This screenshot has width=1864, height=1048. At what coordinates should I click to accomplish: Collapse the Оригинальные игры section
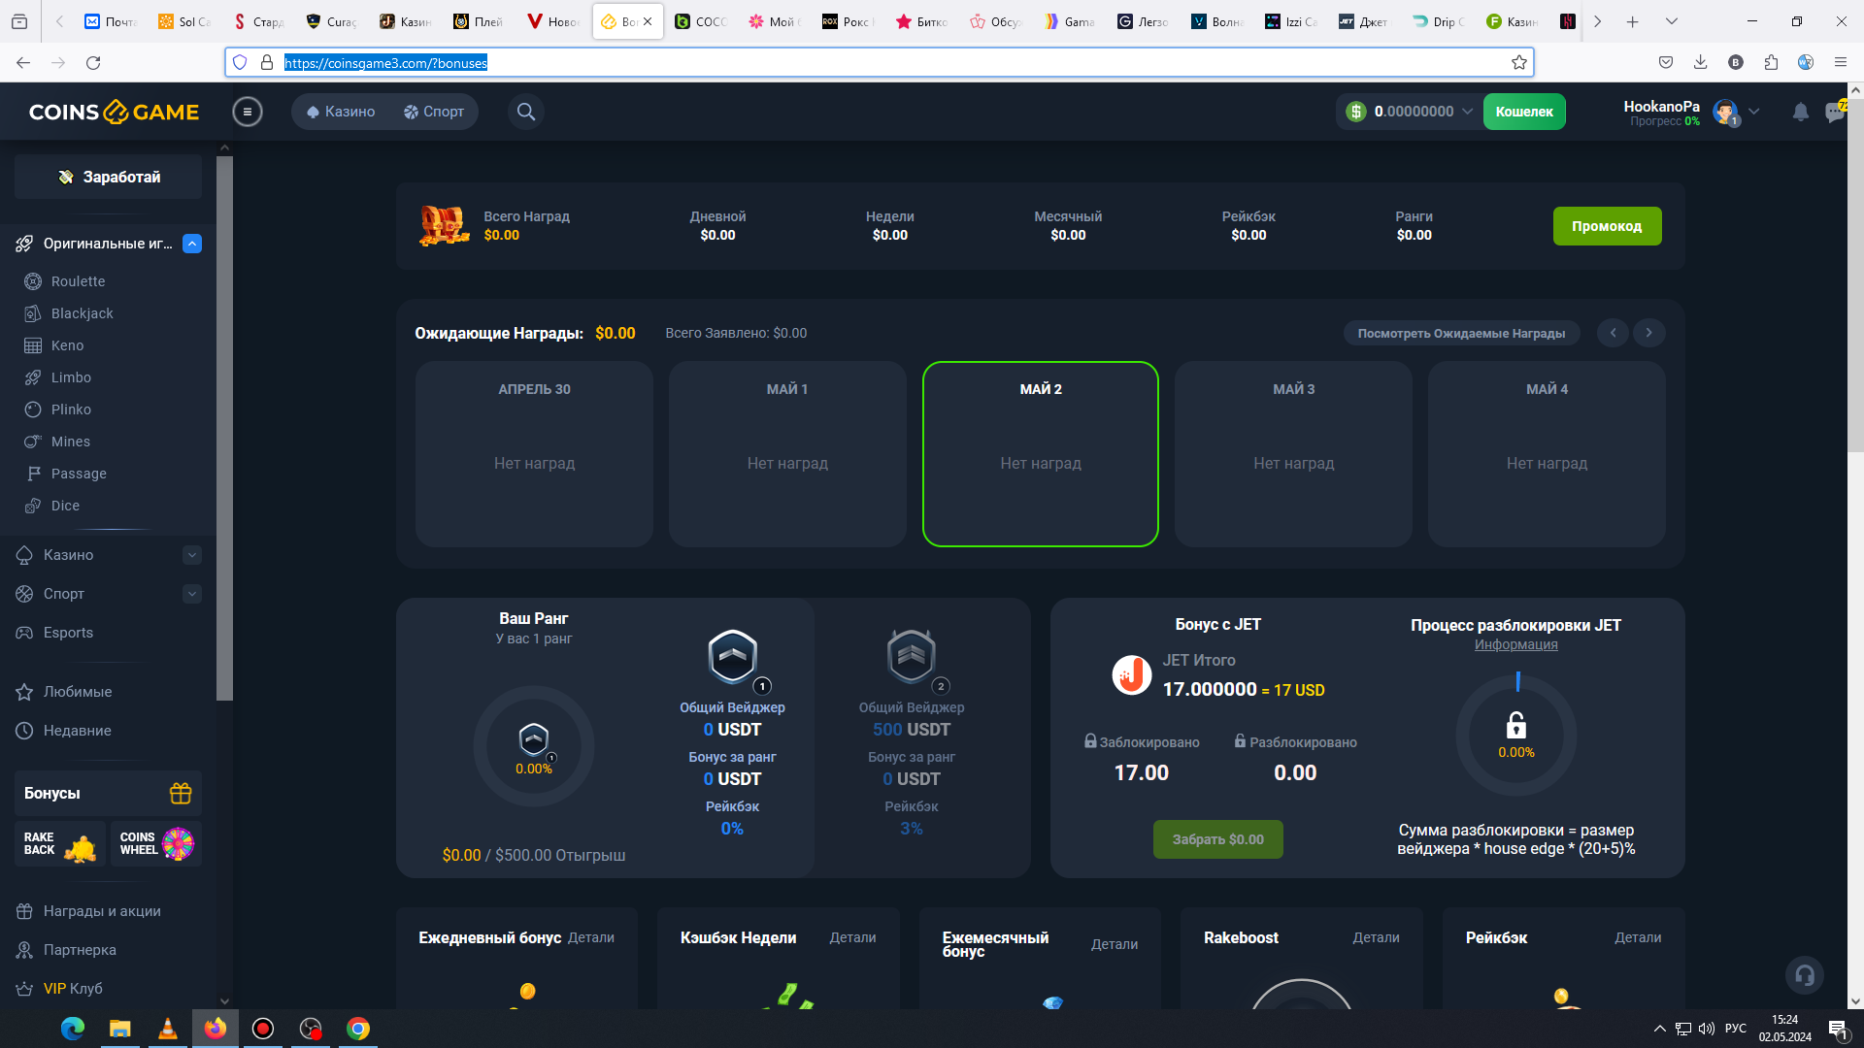192,244
